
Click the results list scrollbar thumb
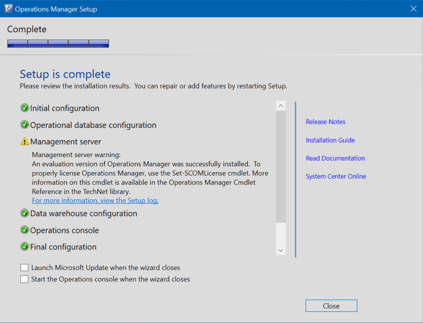tap(281, 167)
